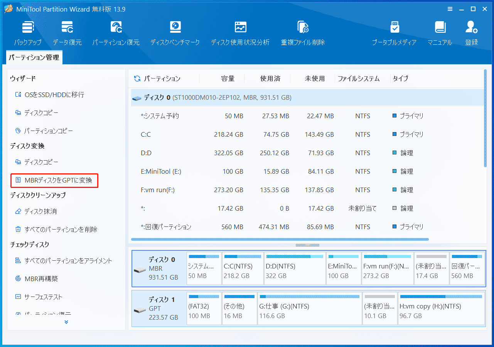The height and width of the screenshot is (347, 494).
Task: Select 未割り当て 10.1 GB block
Action: point(380,308)
